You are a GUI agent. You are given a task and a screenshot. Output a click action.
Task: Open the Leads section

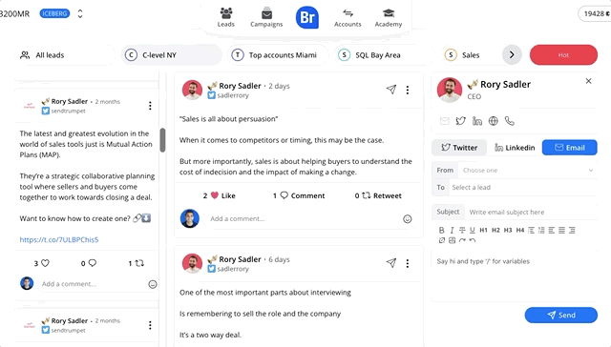pyautogui.click(x=226, y=17)
